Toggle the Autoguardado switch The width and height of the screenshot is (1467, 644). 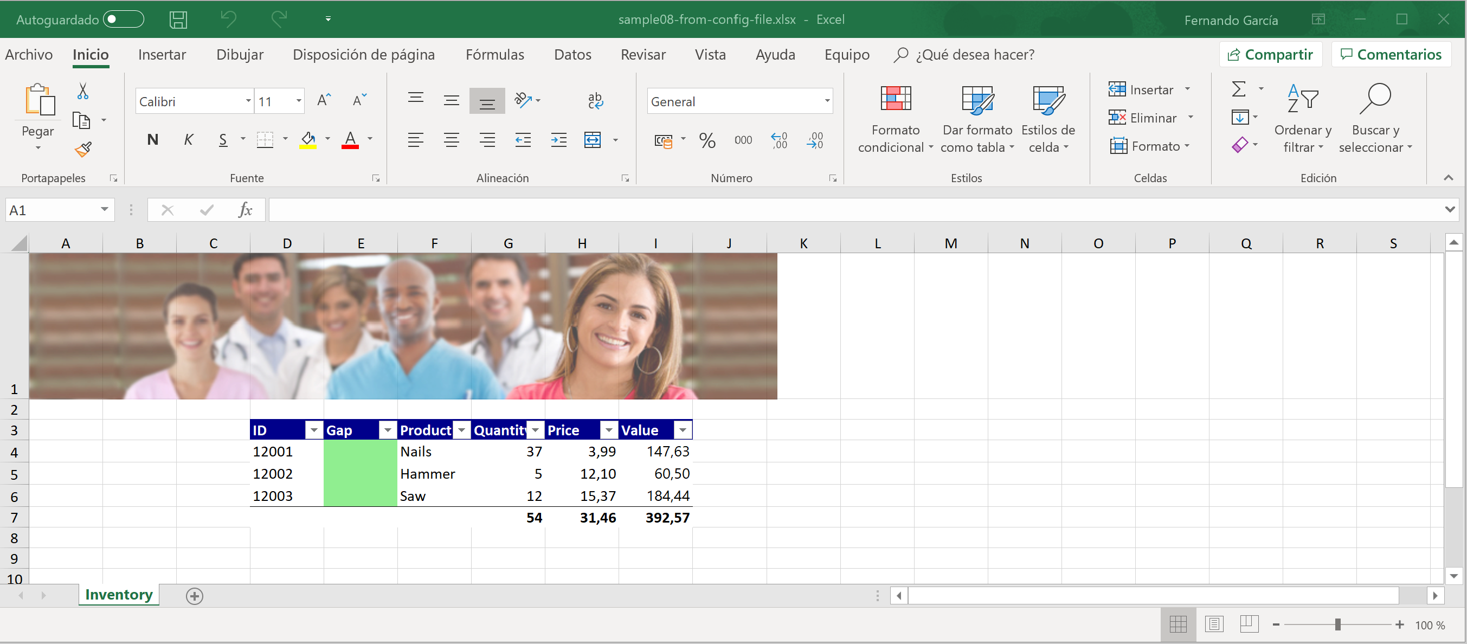(124, 20)
